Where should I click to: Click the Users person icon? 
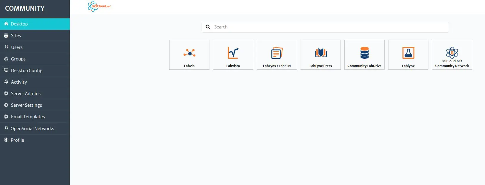pos(6,47)
